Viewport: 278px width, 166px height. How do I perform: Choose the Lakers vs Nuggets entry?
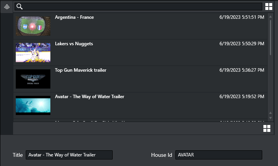pyautogui.click(x=74, y=44)
